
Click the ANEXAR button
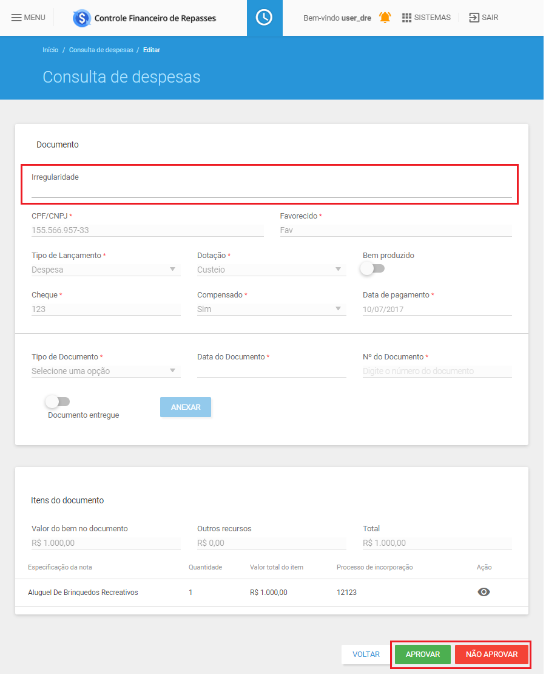coord(186,407)
